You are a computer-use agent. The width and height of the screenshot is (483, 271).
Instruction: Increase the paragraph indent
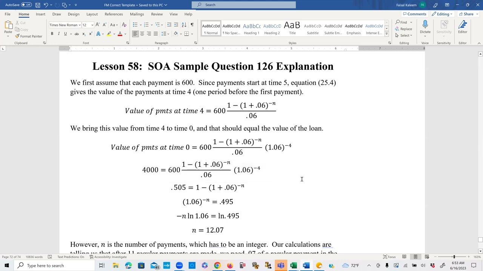click(176, 25)
